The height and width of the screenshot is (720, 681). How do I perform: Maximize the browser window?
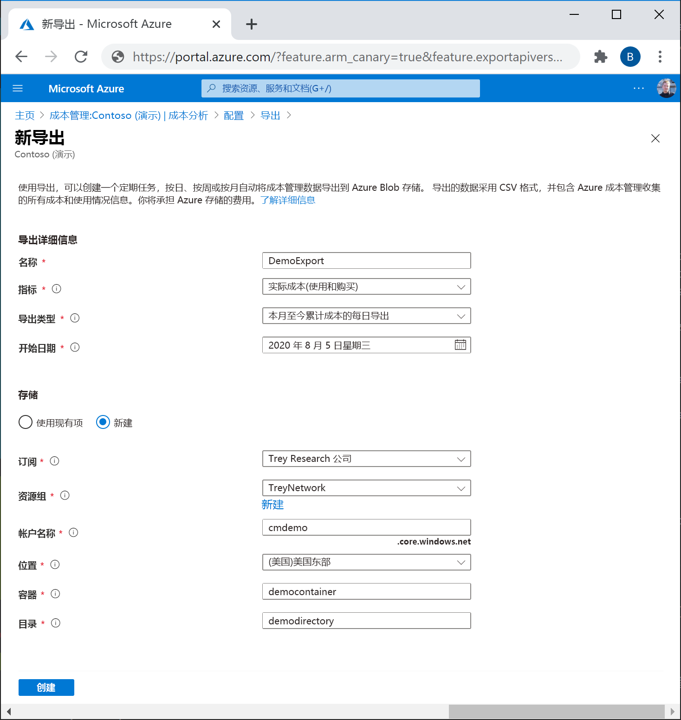click(x=616, y=14)
